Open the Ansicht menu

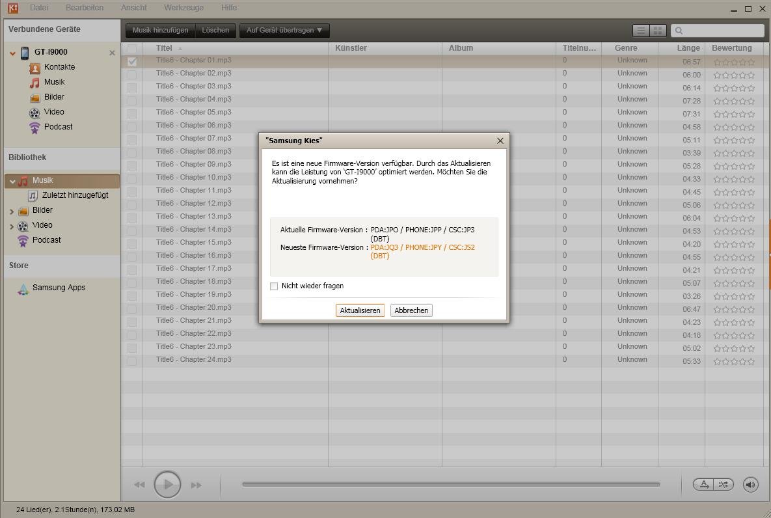[134, 8]
